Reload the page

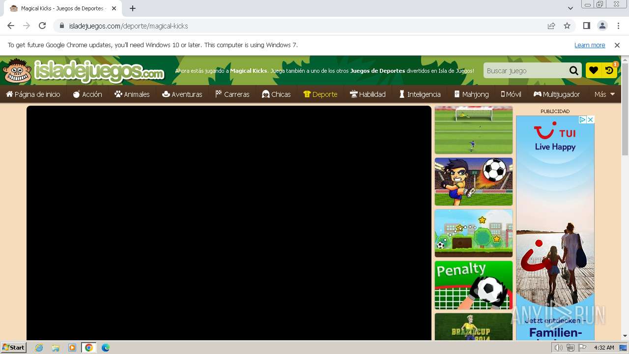pos(42,26)
